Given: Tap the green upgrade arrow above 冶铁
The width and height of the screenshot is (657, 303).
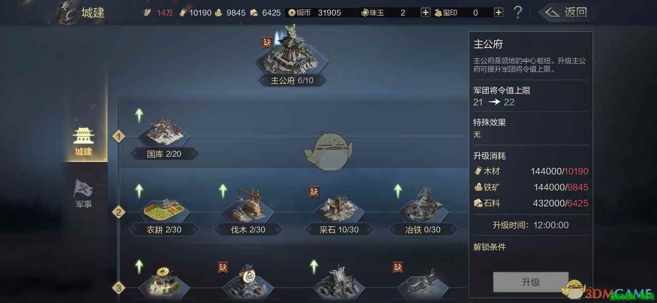Looking at the screenshot, I should click(398, 191).
